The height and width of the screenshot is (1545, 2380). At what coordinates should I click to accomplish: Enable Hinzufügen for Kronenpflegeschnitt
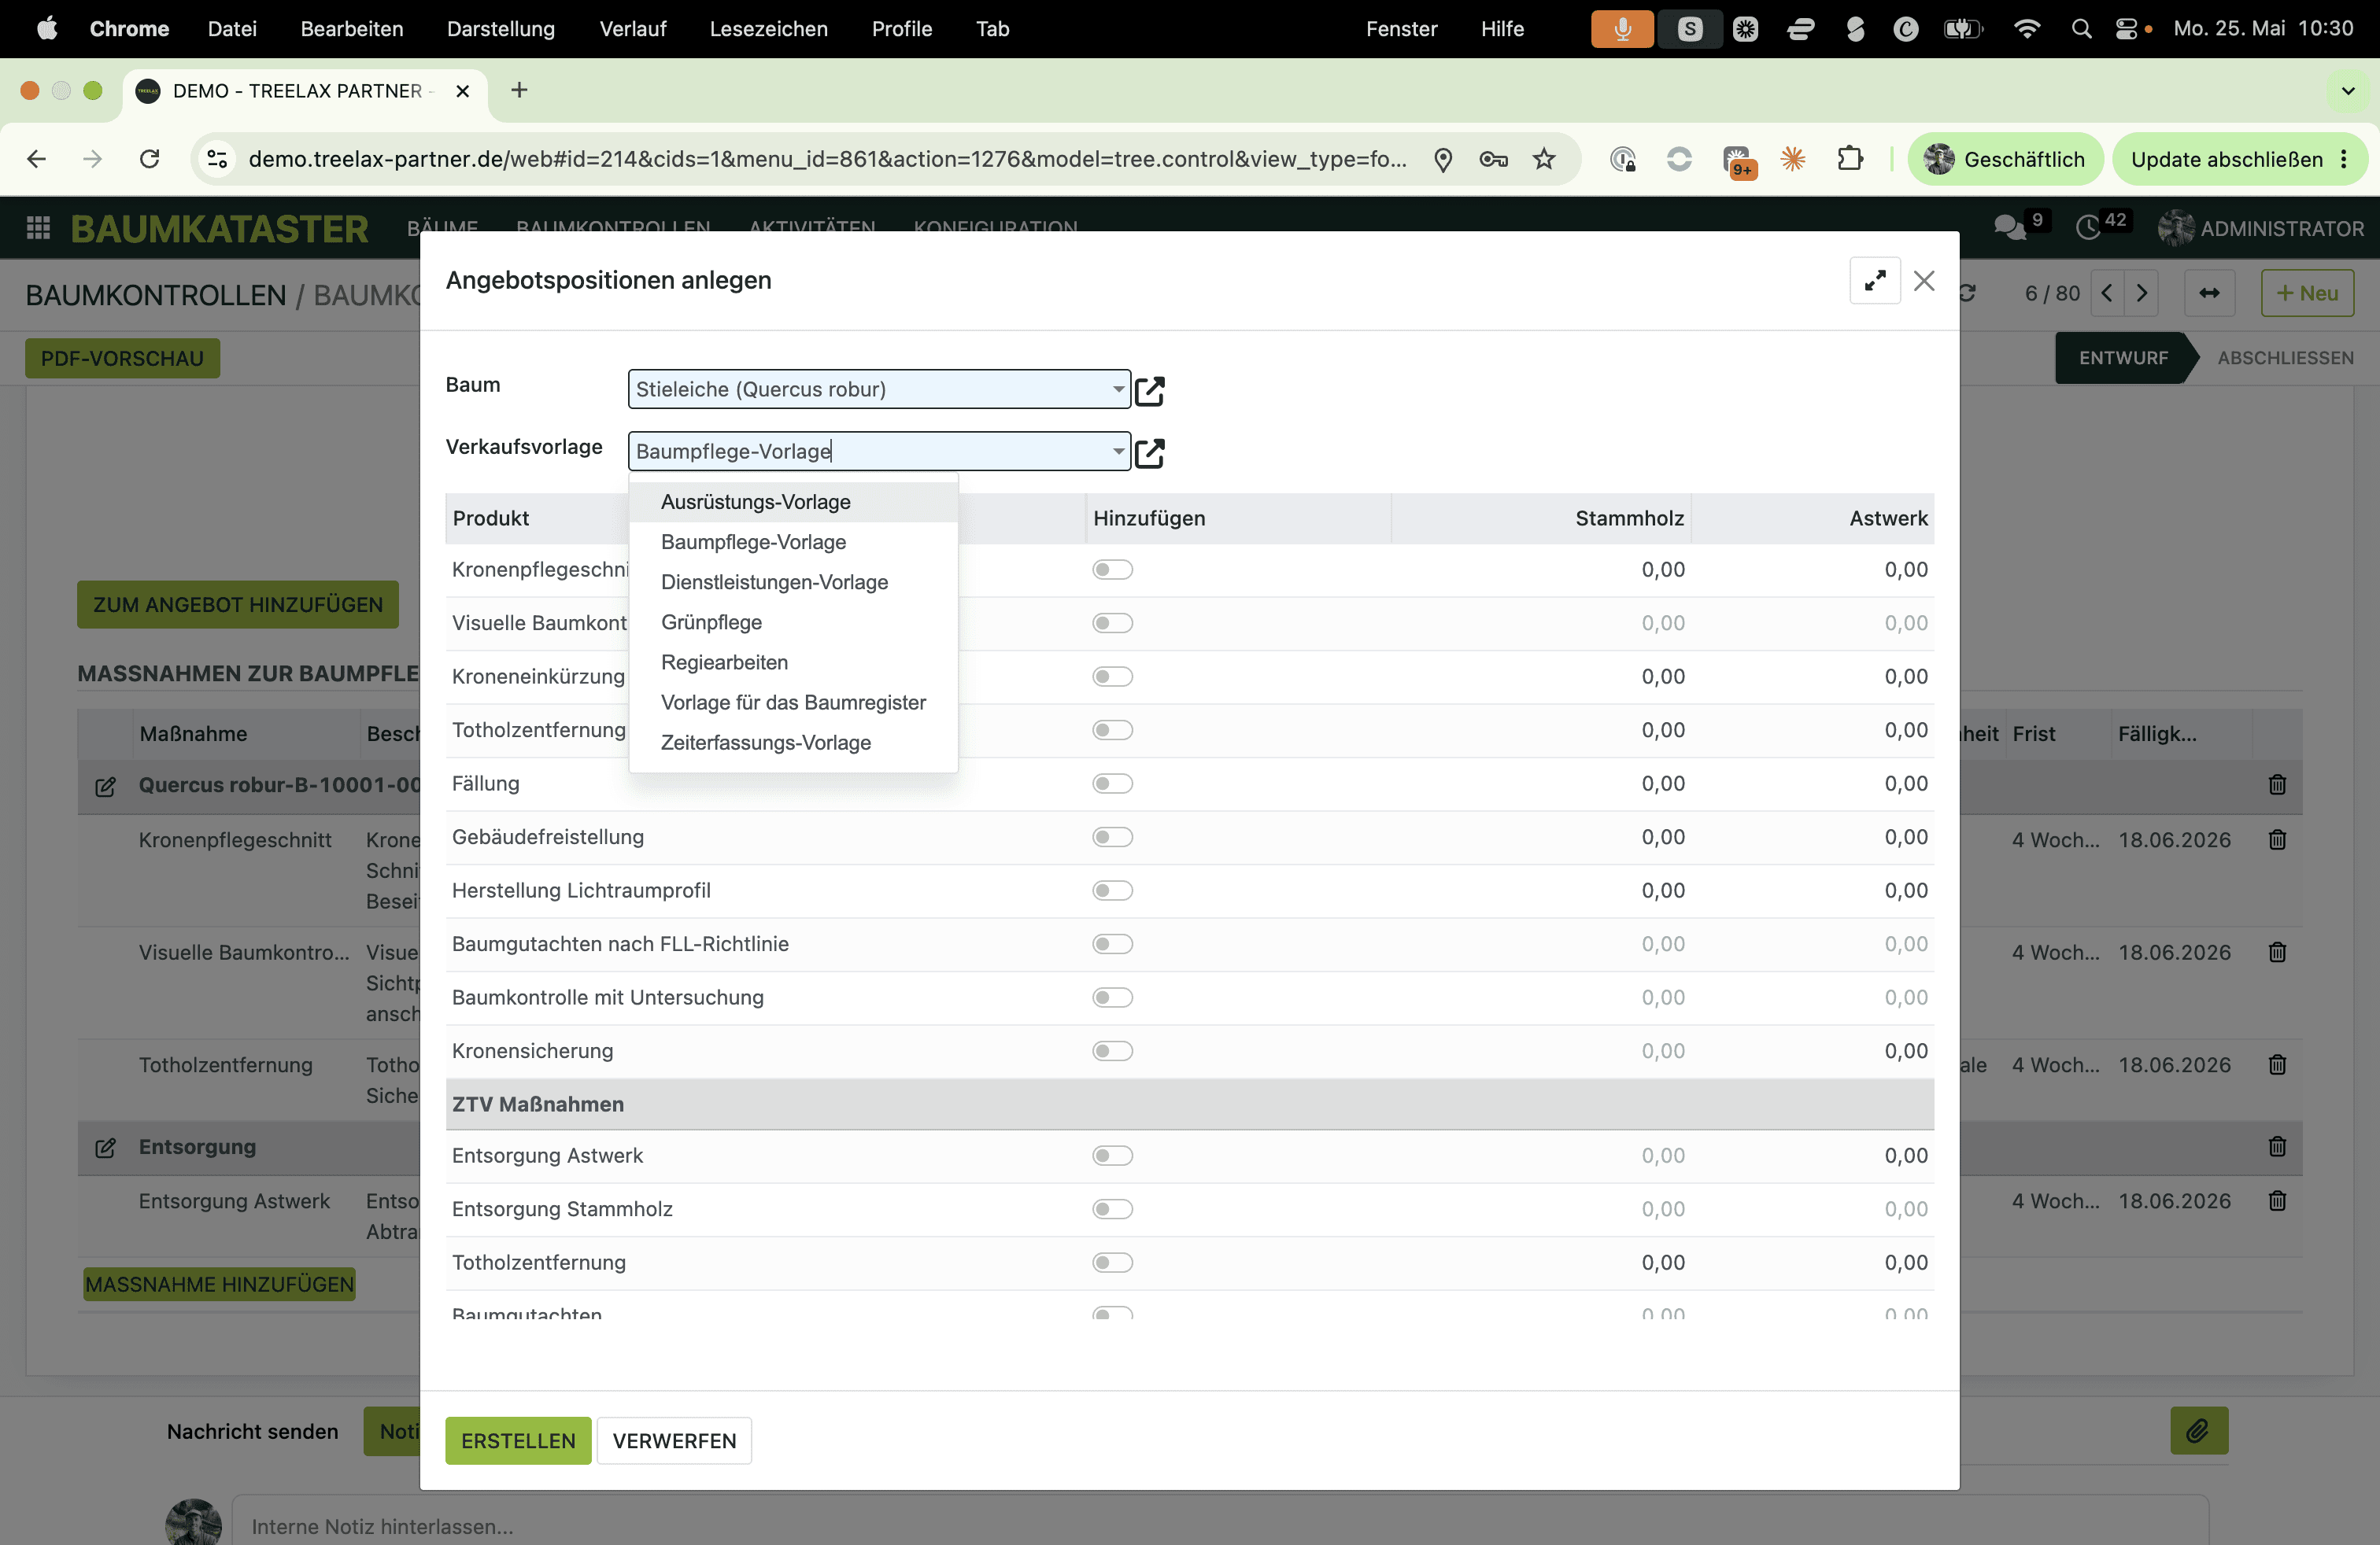[1112, 570]
